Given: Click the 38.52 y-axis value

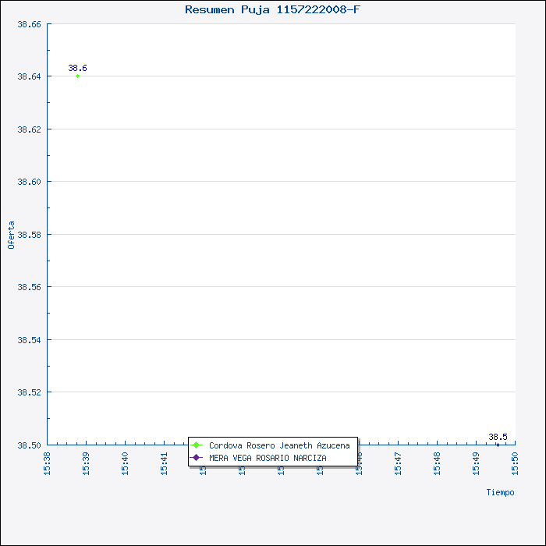Looking at the screenshot, I should click(29, 392).
